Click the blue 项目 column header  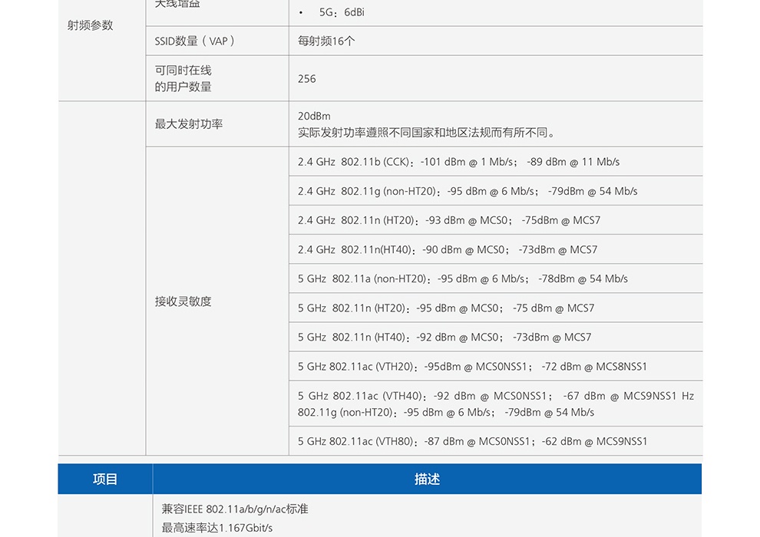(105, 479)
